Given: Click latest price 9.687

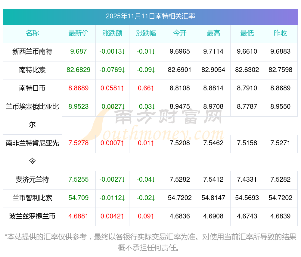Looking at the screenshot, I should pyautogui.click(x=79, y=52).
